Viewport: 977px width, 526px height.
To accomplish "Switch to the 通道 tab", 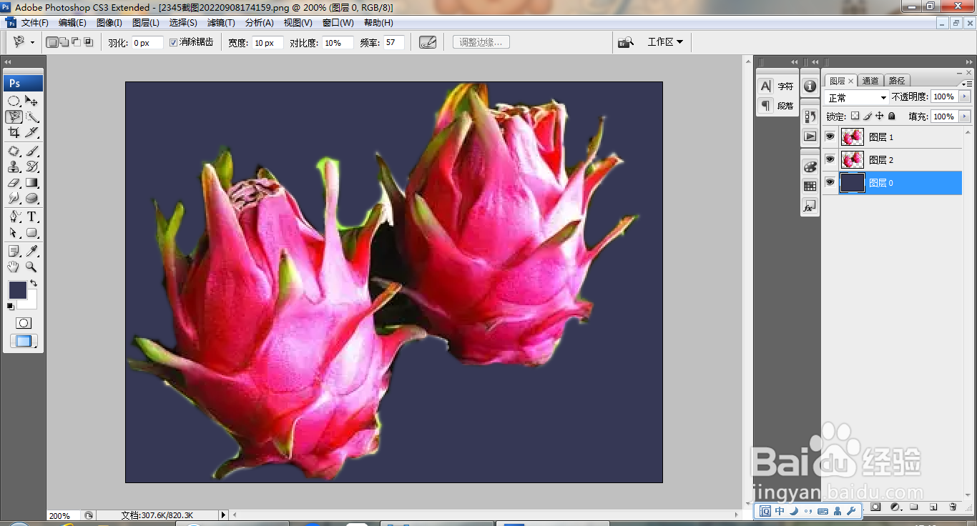I will point(870,81).
